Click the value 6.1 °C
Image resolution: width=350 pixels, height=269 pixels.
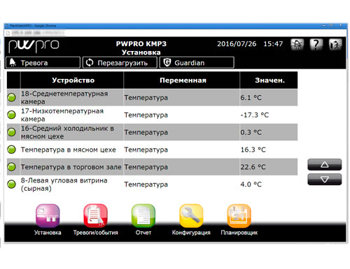[x=251, y=98]
